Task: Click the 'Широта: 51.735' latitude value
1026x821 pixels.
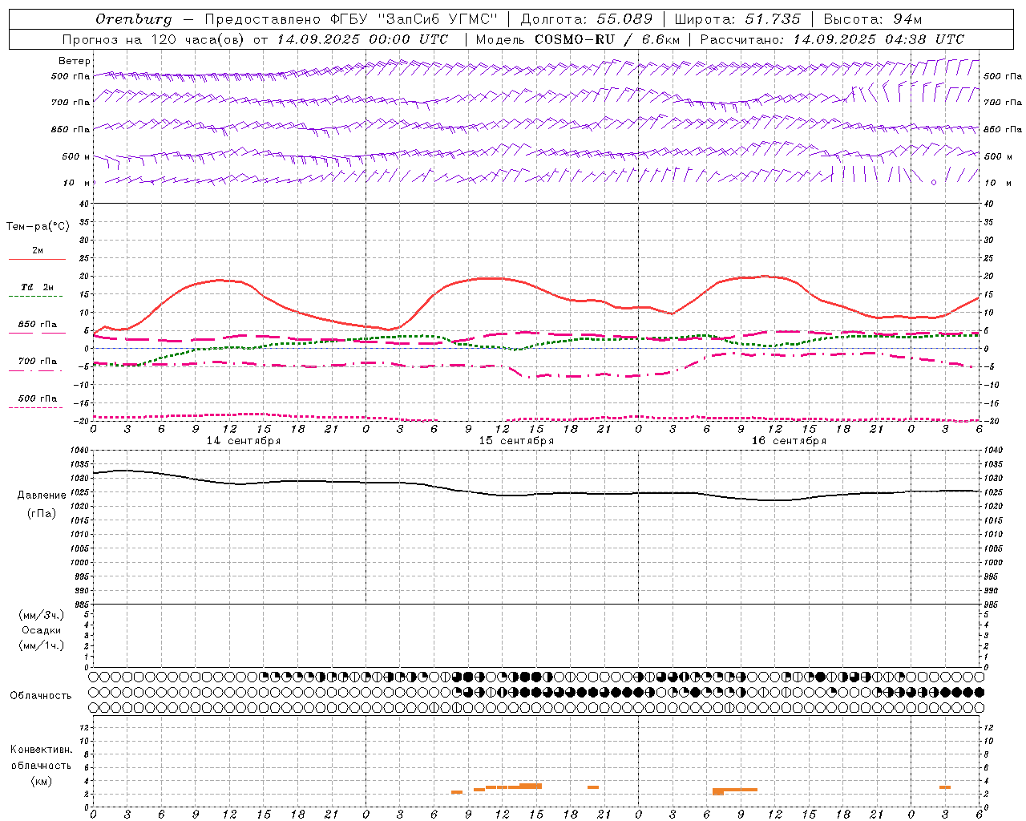Action: click(x=737, y=19)
